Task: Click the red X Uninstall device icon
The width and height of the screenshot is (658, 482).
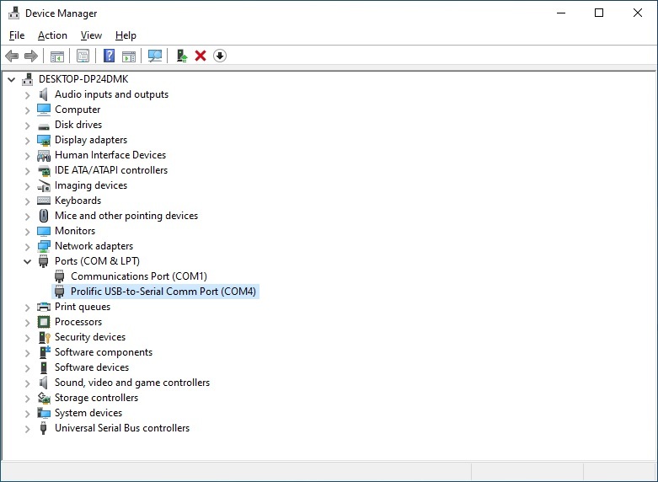Action: point(201,56)
